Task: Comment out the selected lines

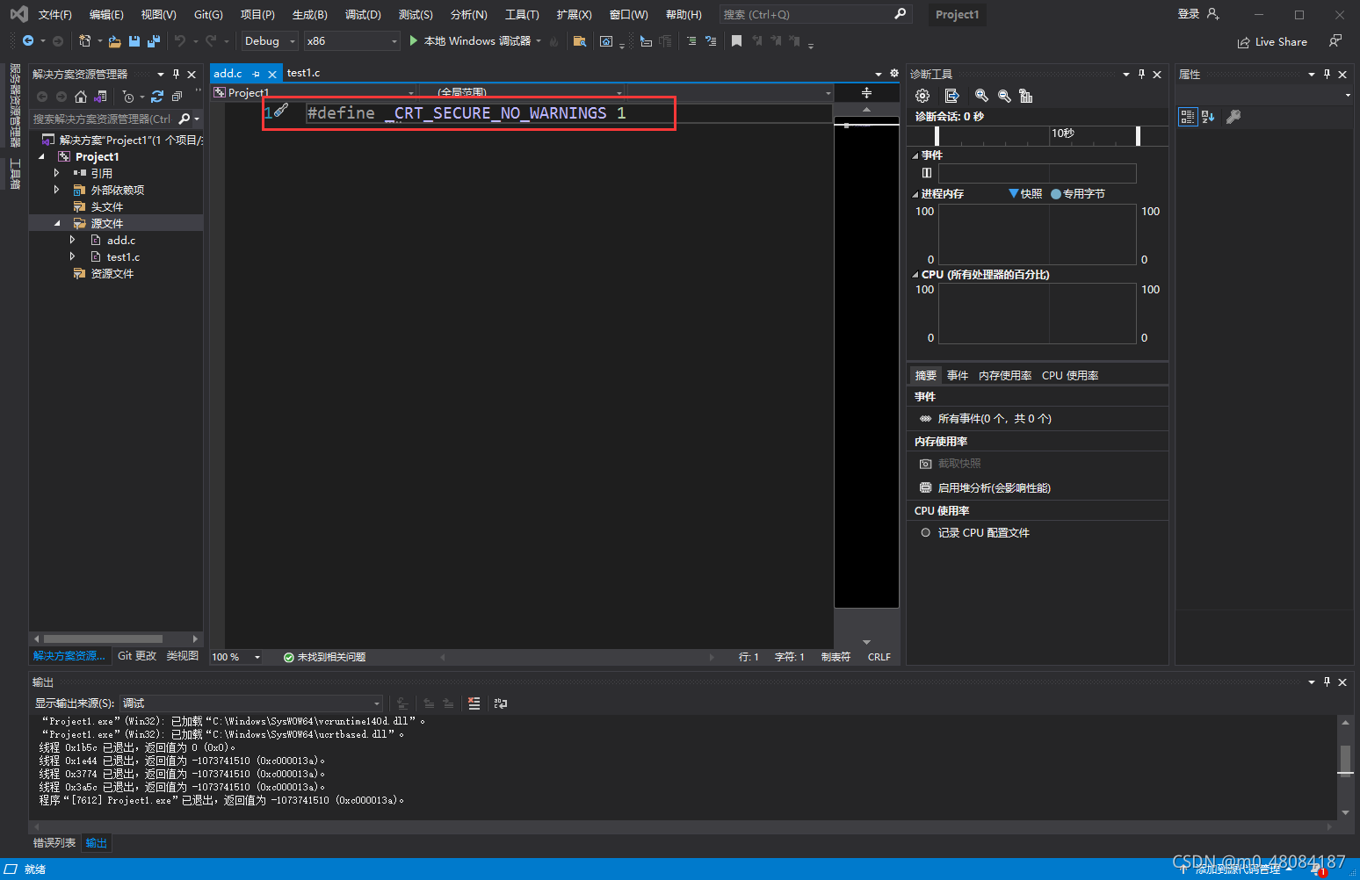Action: (x=691, y=41)
